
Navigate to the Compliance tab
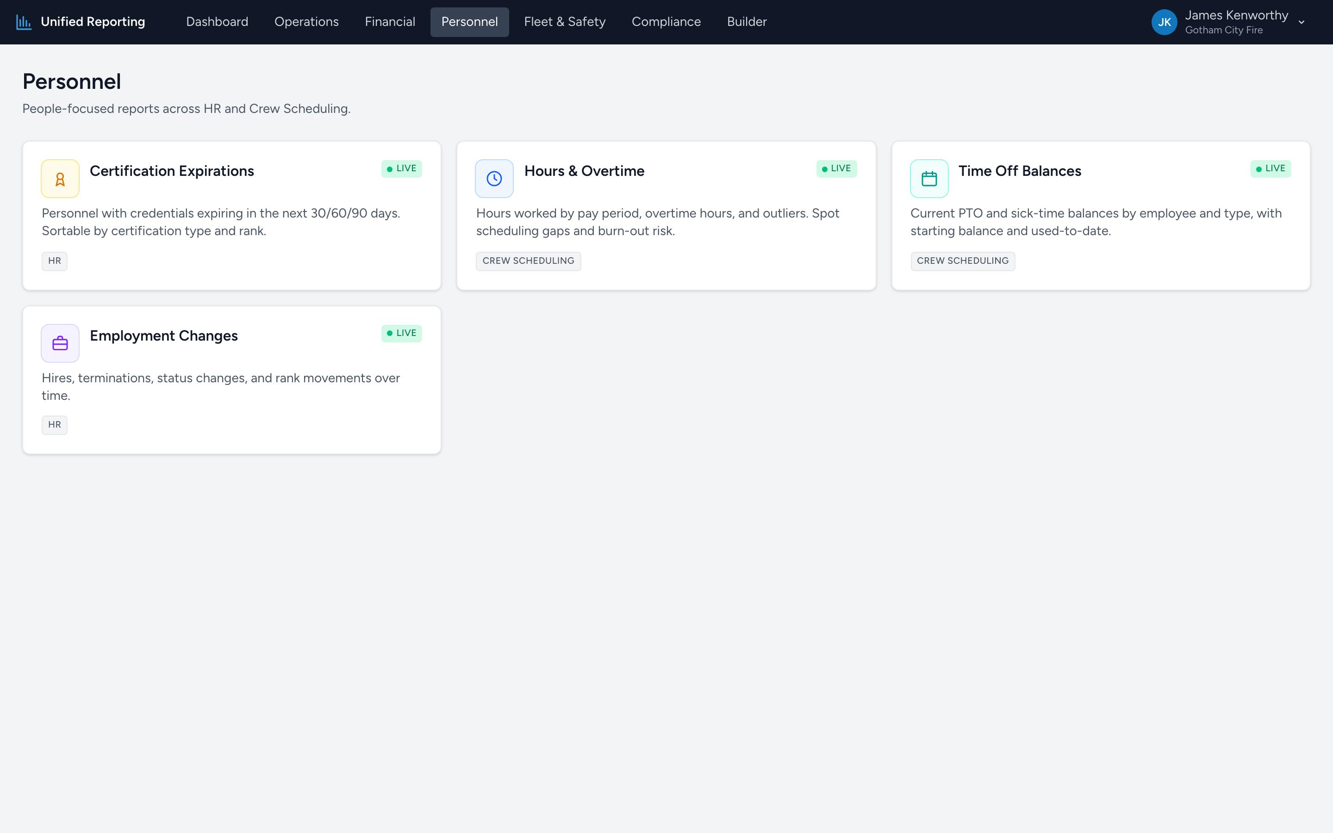[x=666, y=22]
